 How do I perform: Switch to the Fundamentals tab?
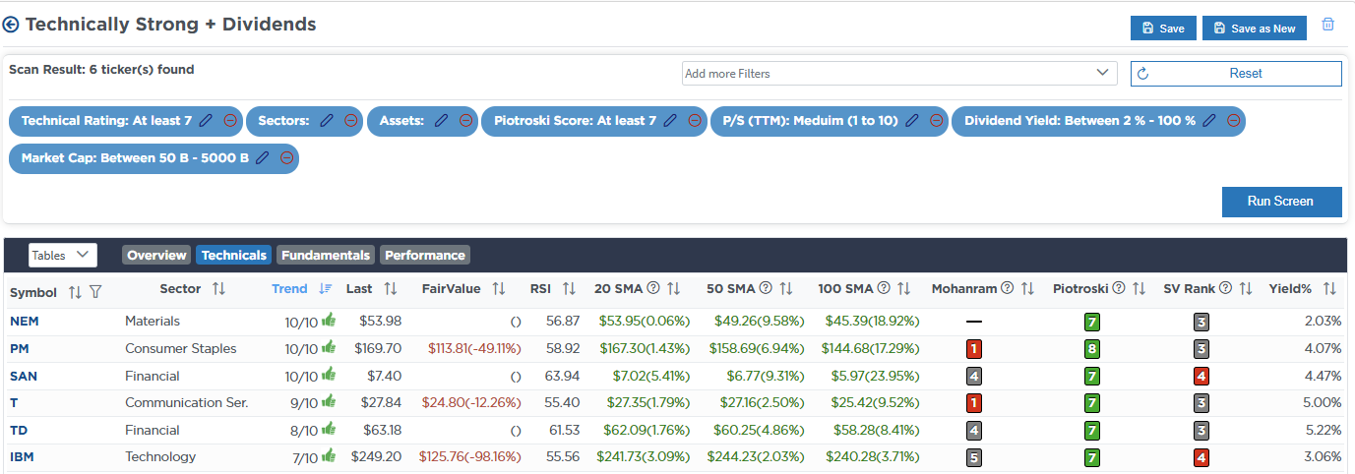point(326,256)
